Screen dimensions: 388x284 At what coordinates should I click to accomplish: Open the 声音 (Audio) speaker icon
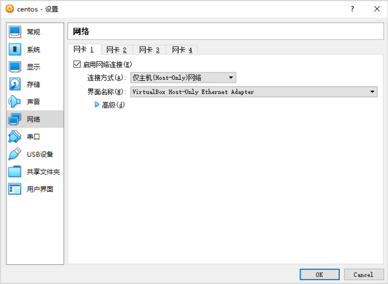[15, 102]
